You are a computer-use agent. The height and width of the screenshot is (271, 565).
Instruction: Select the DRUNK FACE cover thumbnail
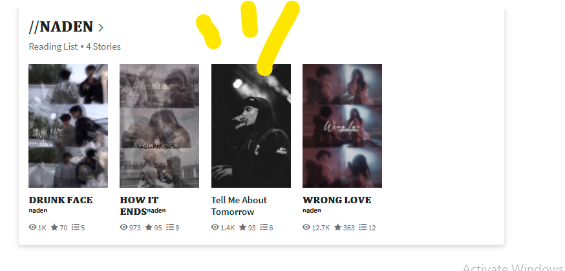(x=68, y=126)
